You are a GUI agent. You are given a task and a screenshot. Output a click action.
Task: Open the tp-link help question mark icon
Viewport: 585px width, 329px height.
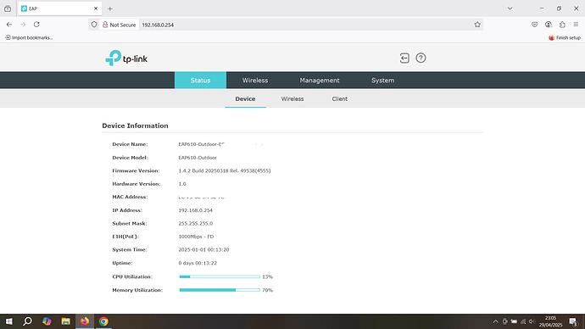[x=421, y=58]
